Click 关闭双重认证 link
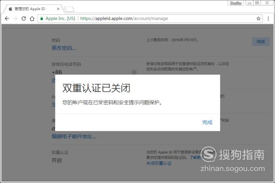Viewport: 275px width, 183px height. [159, 164]
